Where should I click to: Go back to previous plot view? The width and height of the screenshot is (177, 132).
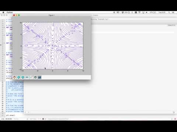tap(19, 77)
